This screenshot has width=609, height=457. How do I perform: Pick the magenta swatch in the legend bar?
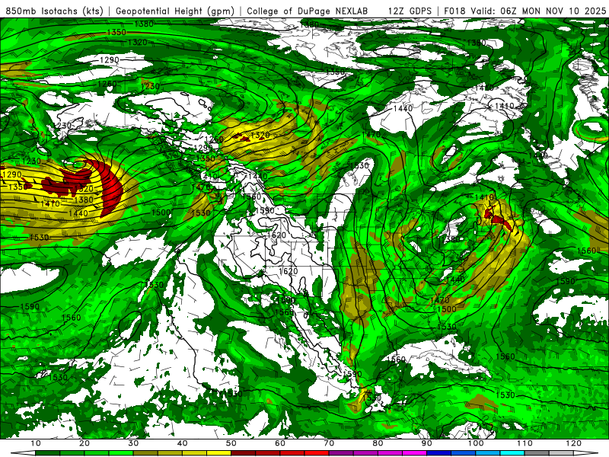pyautogui.click(x=414, y=453)
